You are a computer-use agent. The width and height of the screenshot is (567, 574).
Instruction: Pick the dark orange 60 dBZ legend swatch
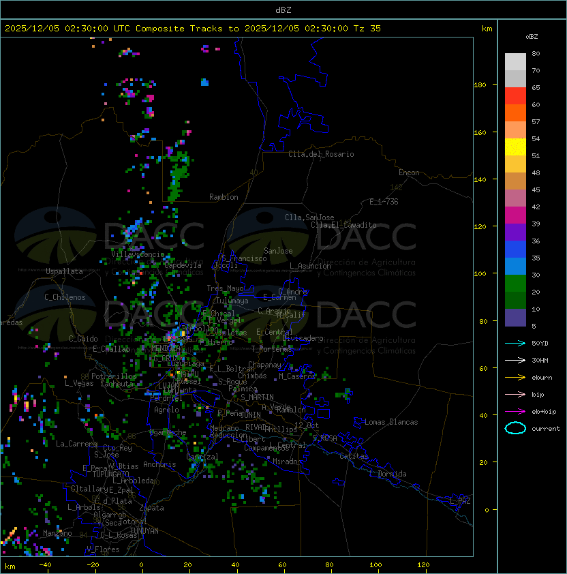[515, 112]
